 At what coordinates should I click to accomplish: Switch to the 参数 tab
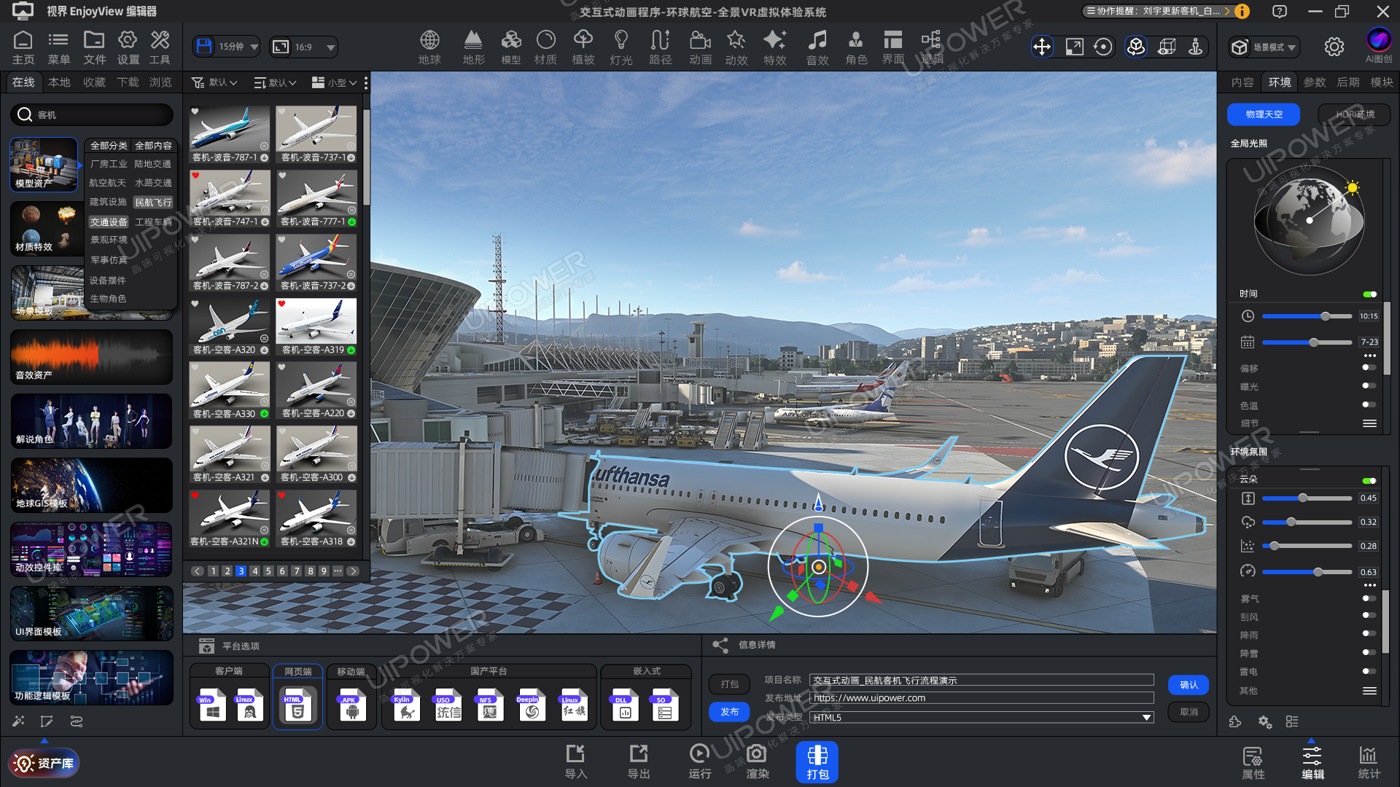pos(1315,82)
